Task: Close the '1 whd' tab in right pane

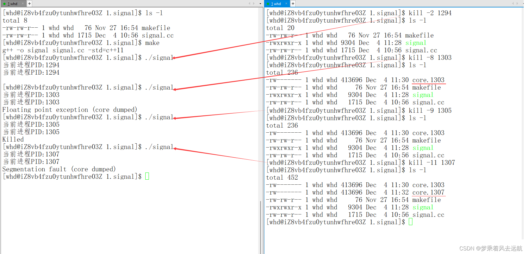Action: 286,4
